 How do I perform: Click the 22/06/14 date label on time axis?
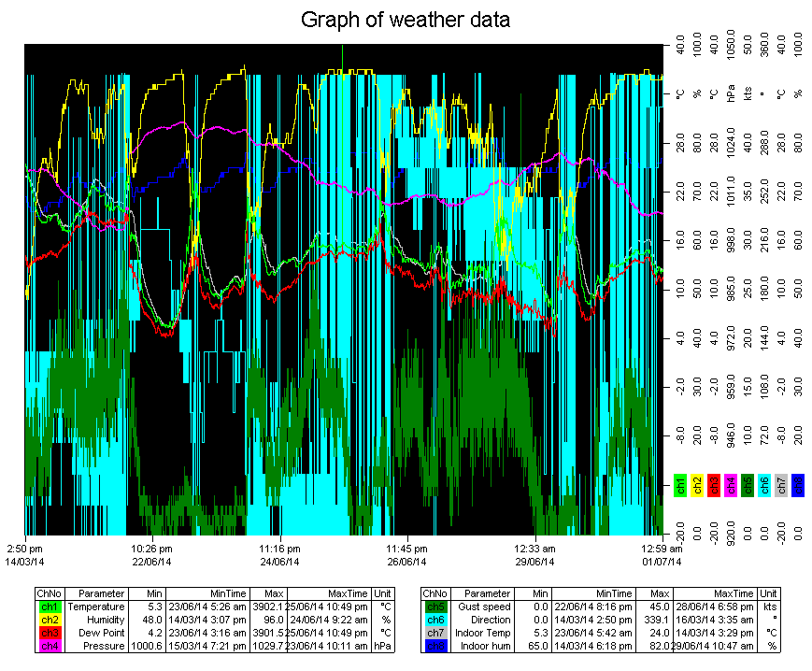point(151,562)
